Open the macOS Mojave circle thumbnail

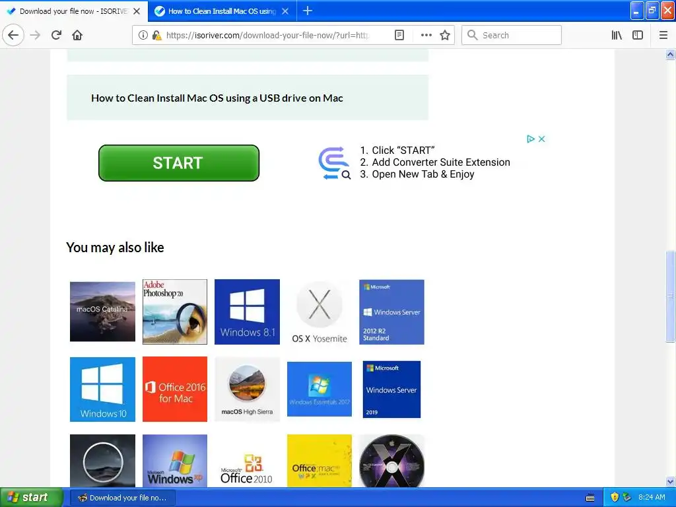[102, 461]
